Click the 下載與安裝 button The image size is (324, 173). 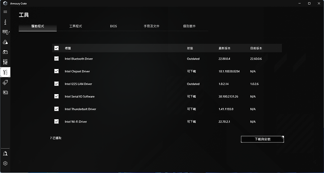[x=262, y=139]
